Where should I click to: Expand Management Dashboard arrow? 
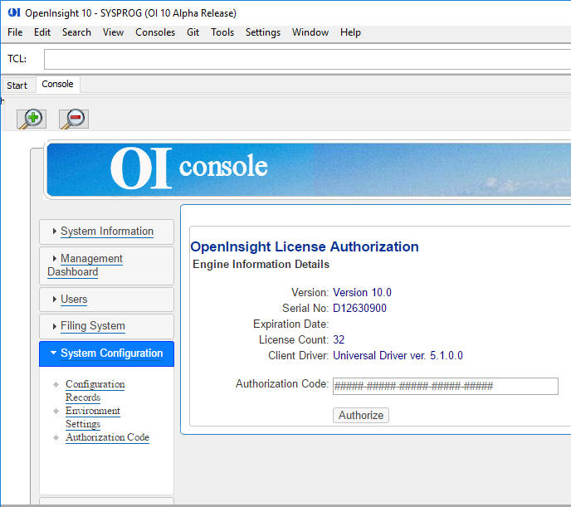(54, 258)
